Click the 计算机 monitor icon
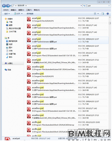The image size is (112, 142). point(6,64)
